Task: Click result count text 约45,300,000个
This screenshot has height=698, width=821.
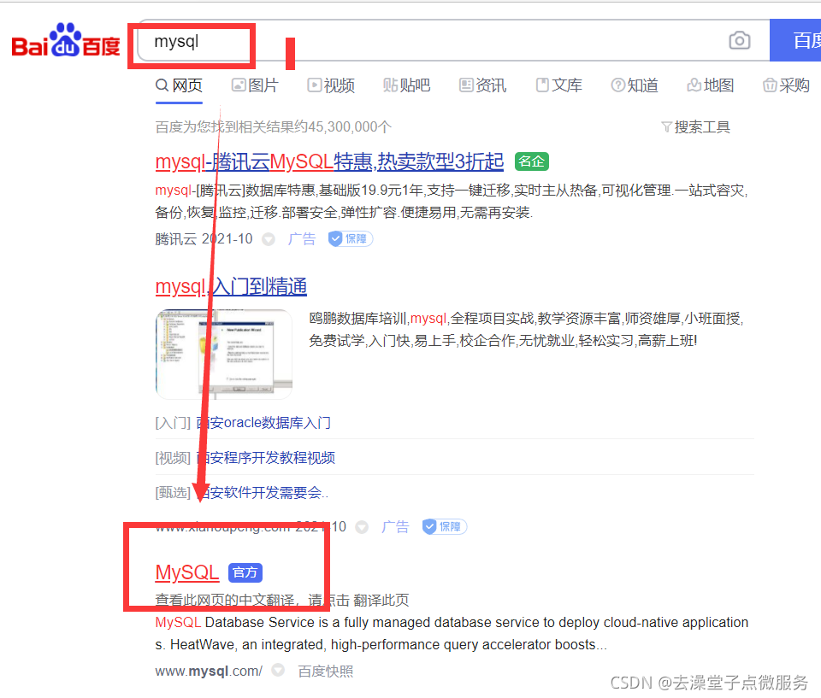Action: pyautogui.click(x=342, y=127)
